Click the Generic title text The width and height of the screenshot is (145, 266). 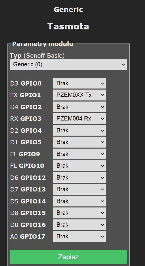68,10
